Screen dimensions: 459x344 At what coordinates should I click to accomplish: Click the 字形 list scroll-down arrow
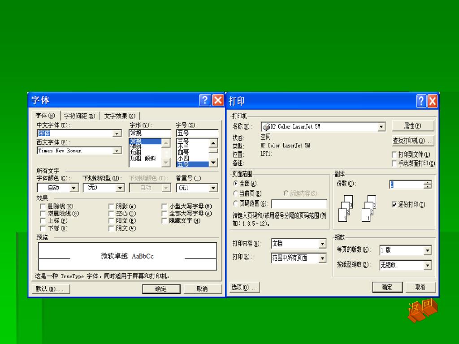click(166, 162)
